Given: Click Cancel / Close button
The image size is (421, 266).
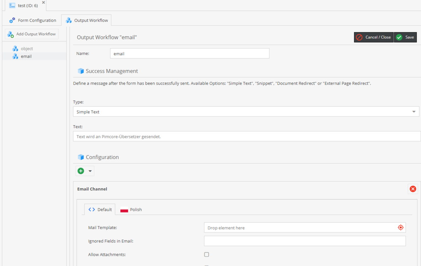Looking at the screenshot, I should [x=374, y=37].
